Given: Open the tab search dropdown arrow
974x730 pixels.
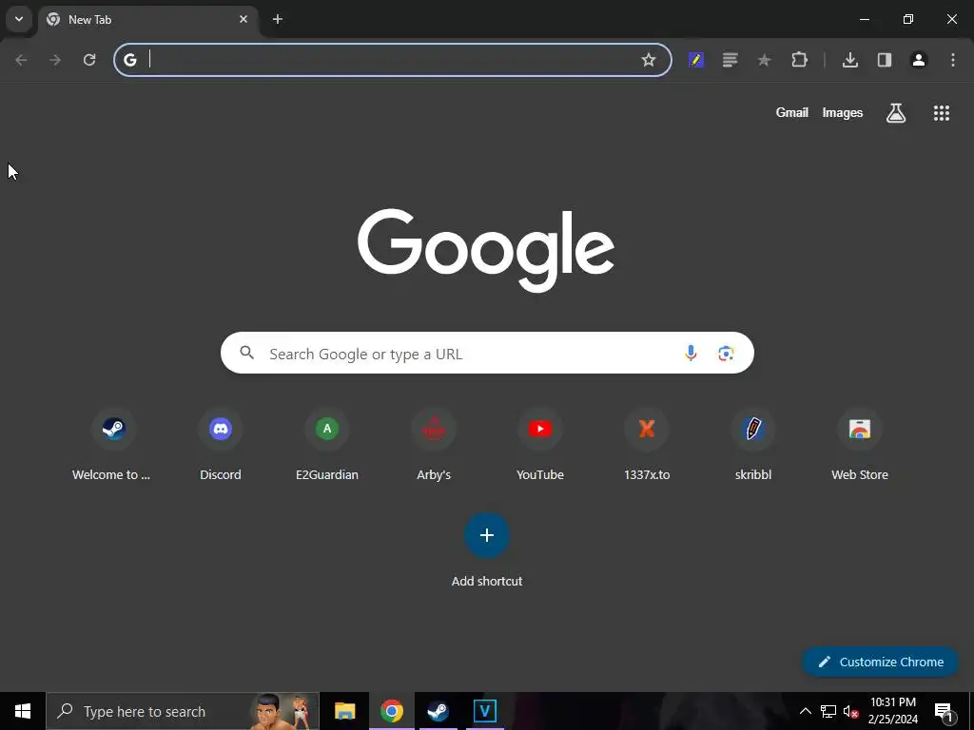Looking at the screenshot, I should [19, 19].
